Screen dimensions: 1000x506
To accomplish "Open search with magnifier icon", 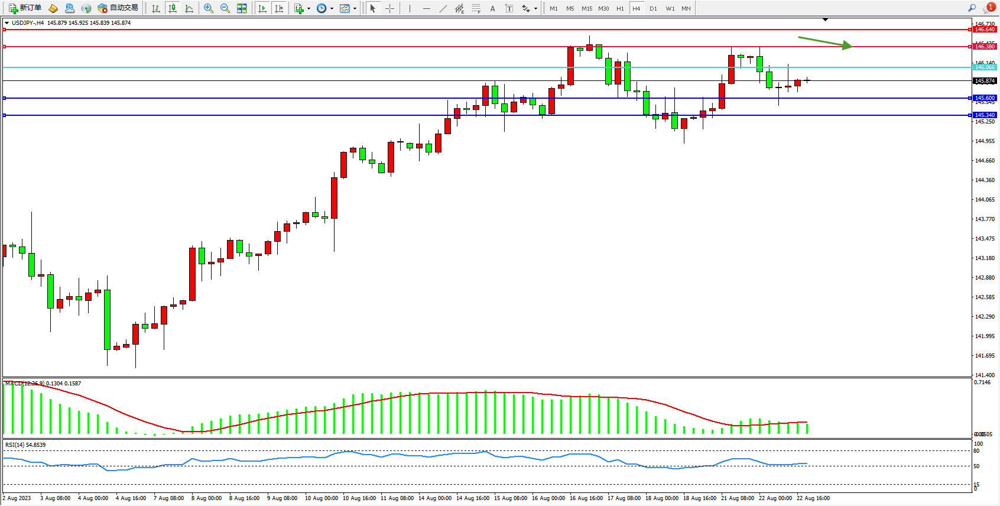I will click(x=972, y=8).
